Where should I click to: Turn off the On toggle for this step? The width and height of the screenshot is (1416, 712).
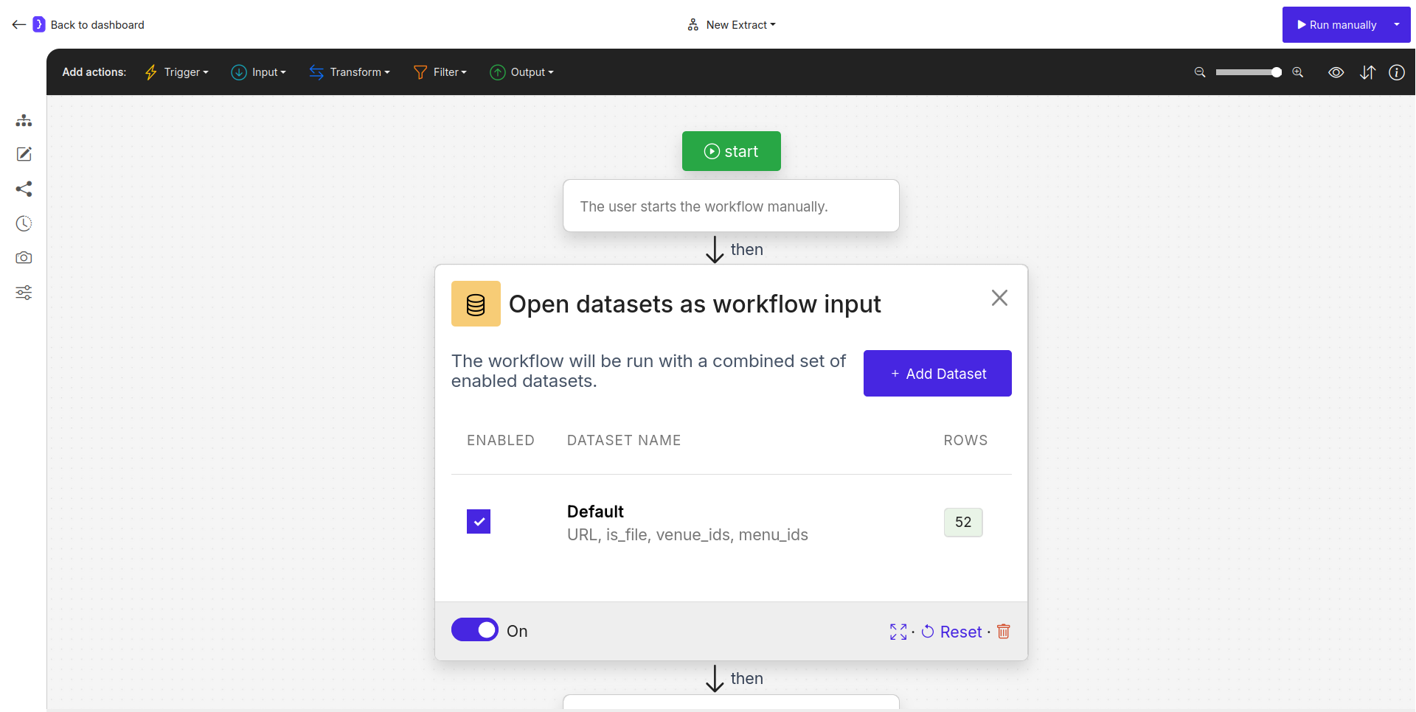click(x=475, y=629)
